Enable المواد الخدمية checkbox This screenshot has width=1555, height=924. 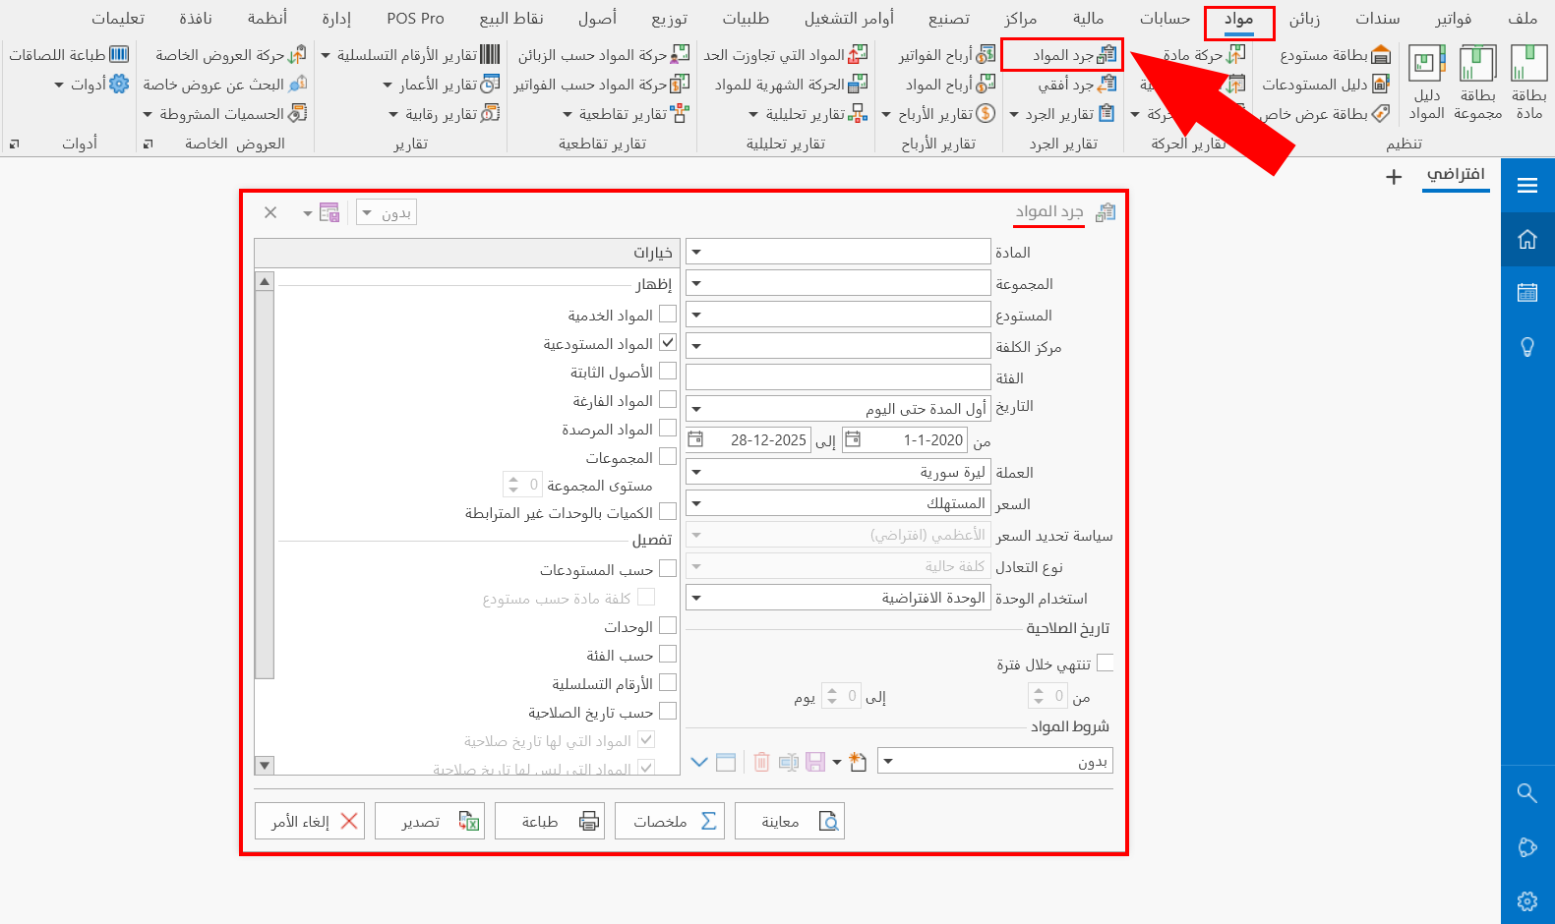click(668, 314)
